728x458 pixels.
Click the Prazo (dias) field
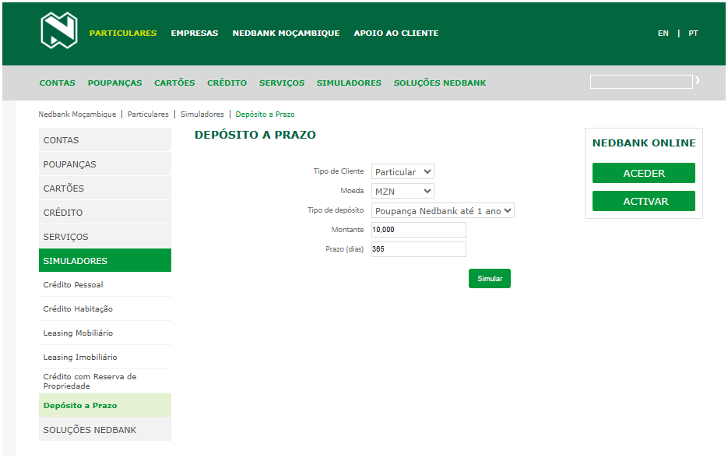tap(419, 249)
